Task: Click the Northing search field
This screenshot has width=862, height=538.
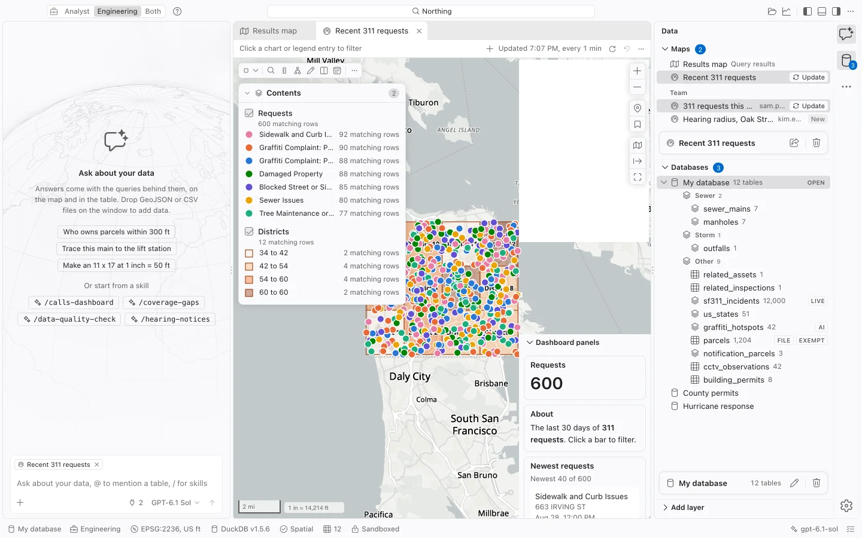Action: click(x=431, y=11)
